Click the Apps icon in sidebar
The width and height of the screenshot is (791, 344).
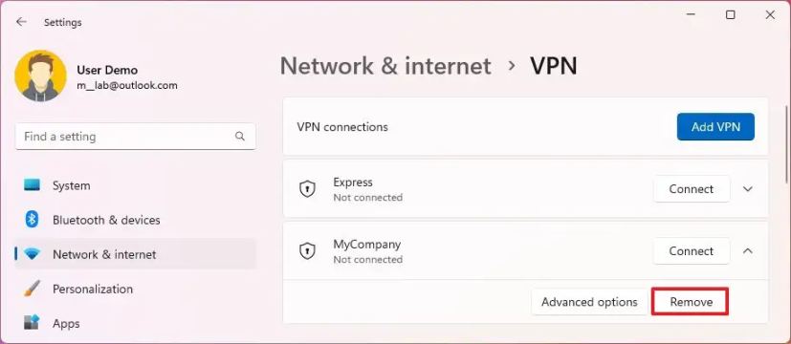coord(32,323)
